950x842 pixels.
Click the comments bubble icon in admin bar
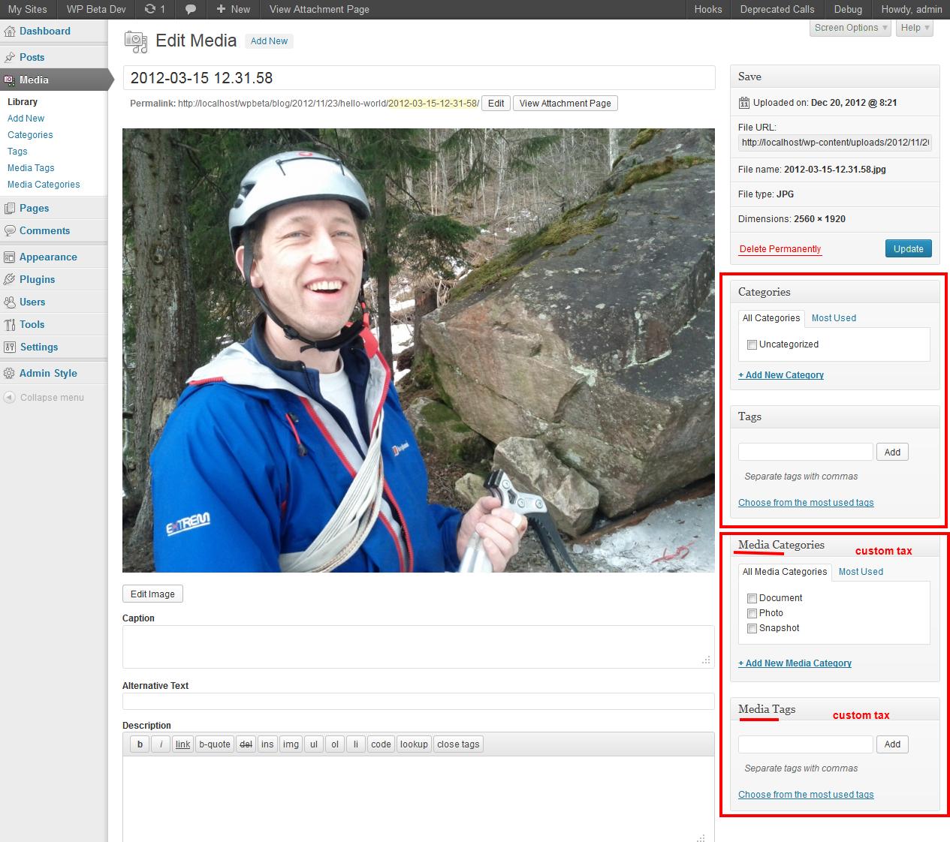(x=191, y=9)
